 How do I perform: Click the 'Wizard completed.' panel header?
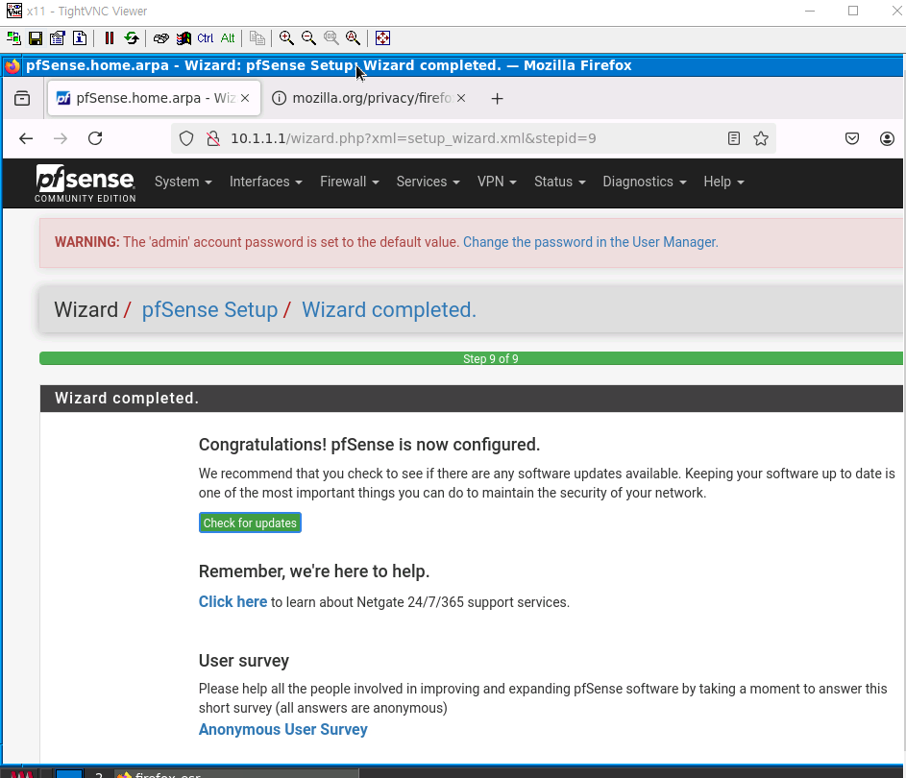(471, 399)
